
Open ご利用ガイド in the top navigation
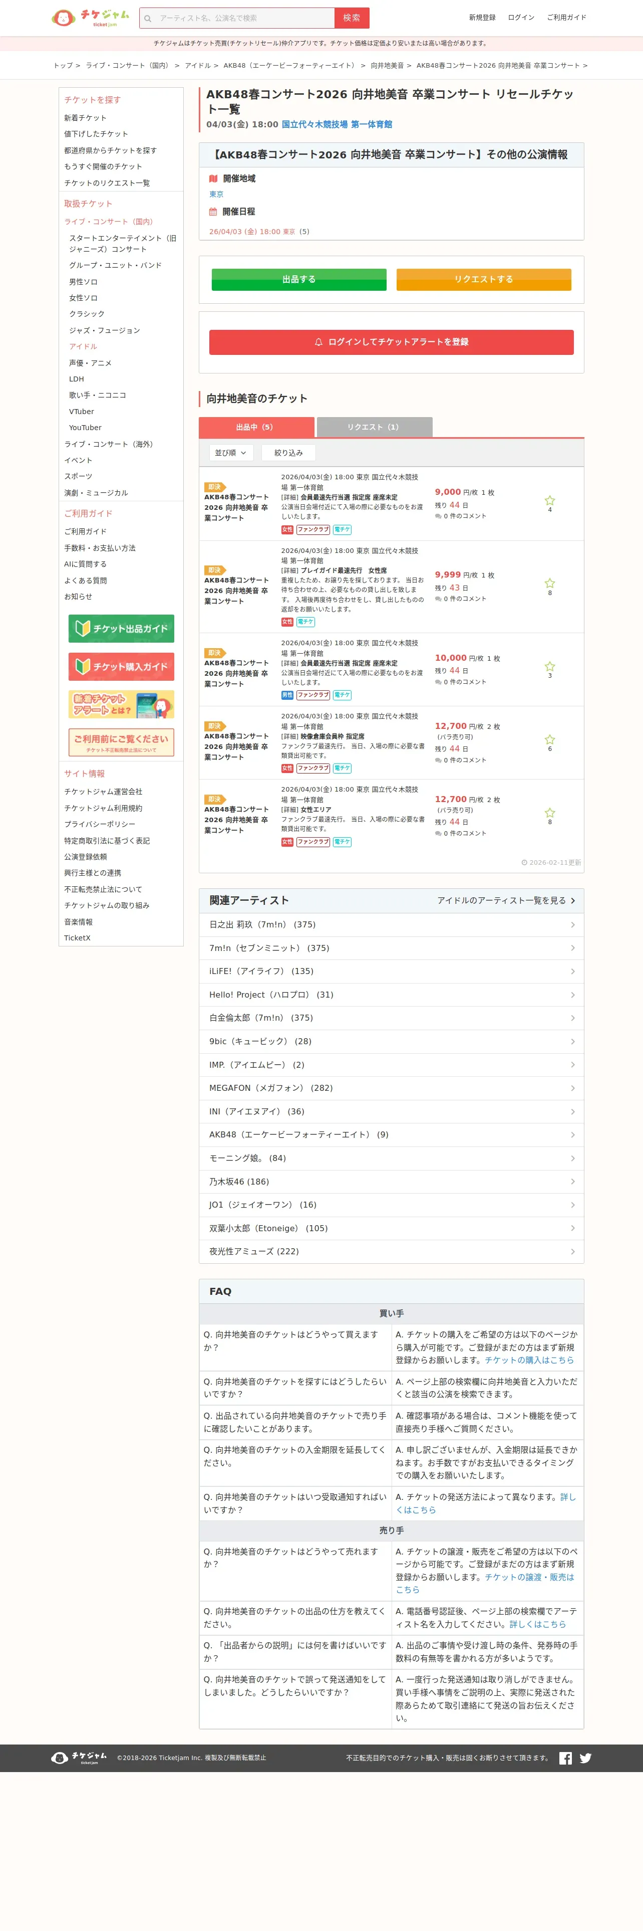tap(567, 17)
